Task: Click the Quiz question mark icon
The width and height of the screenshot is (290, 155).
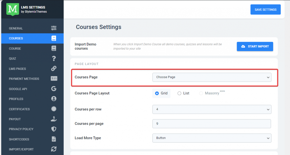Action: click(54, 58)
